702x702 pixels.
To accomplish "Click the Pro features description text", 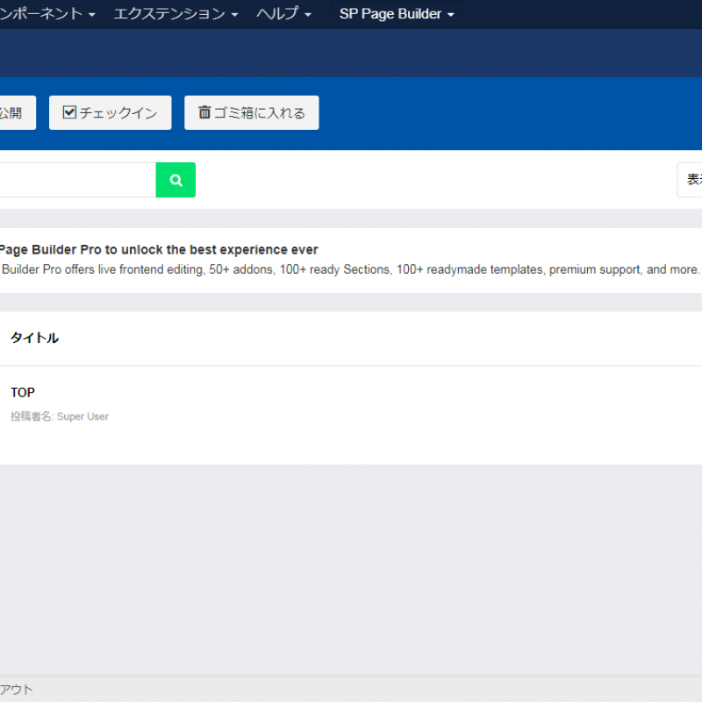I will tap(351, 270).
